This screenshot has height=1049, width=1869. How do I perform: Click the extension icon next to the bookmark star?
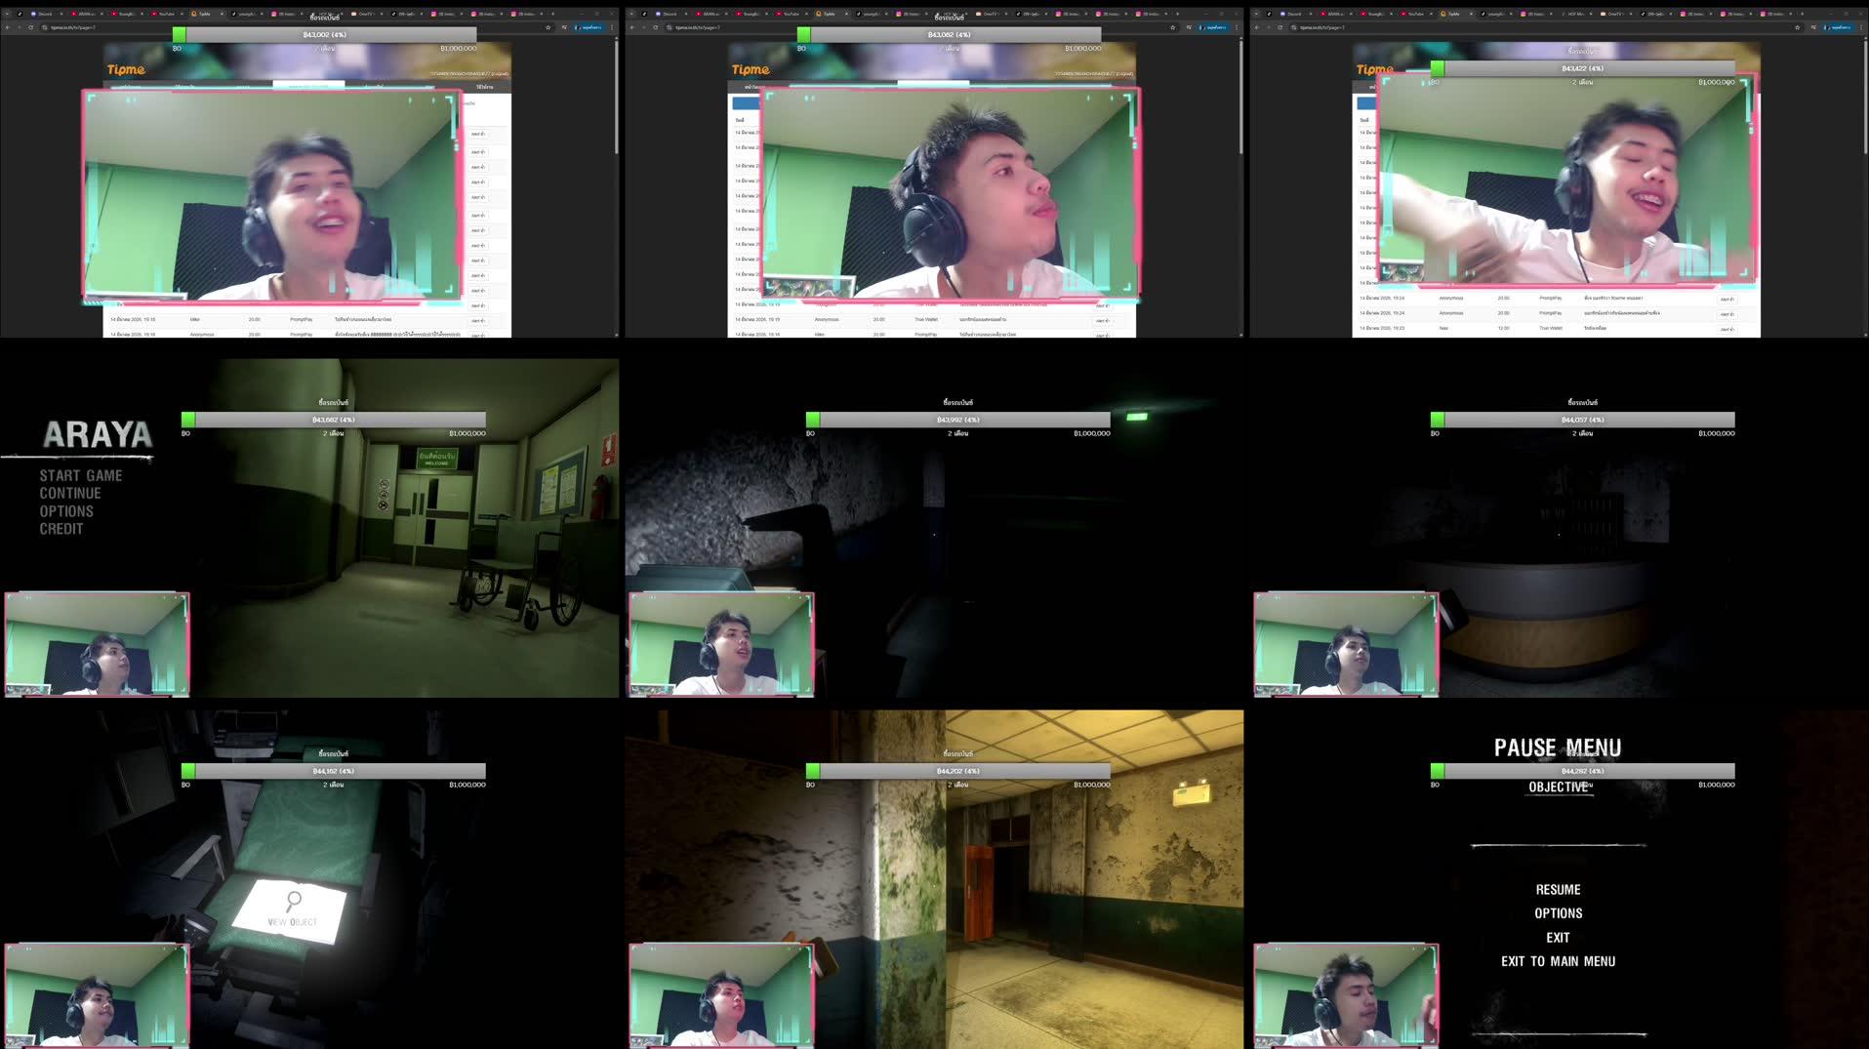pos(566,28)
